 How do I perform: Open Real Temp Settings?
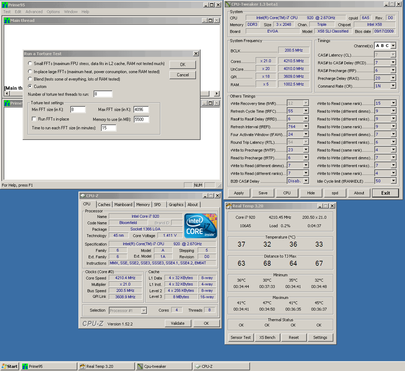click(x=320, y=337)
